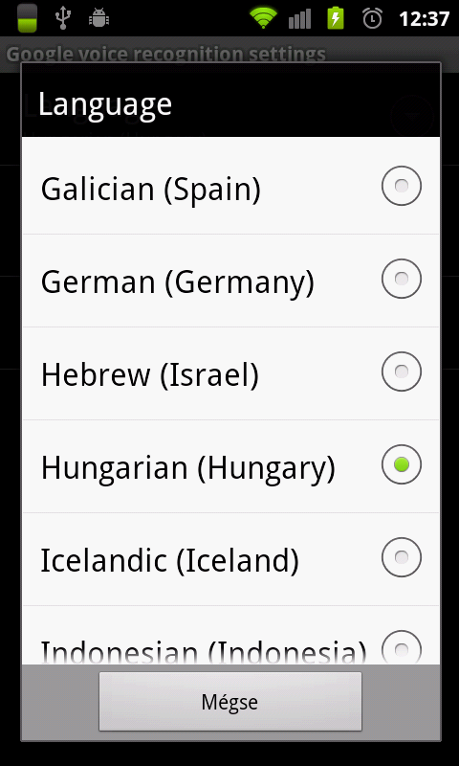
Task: Select the Hebrew (Israel) radio button
Action: pyautogui.click(x=402, y=372)
